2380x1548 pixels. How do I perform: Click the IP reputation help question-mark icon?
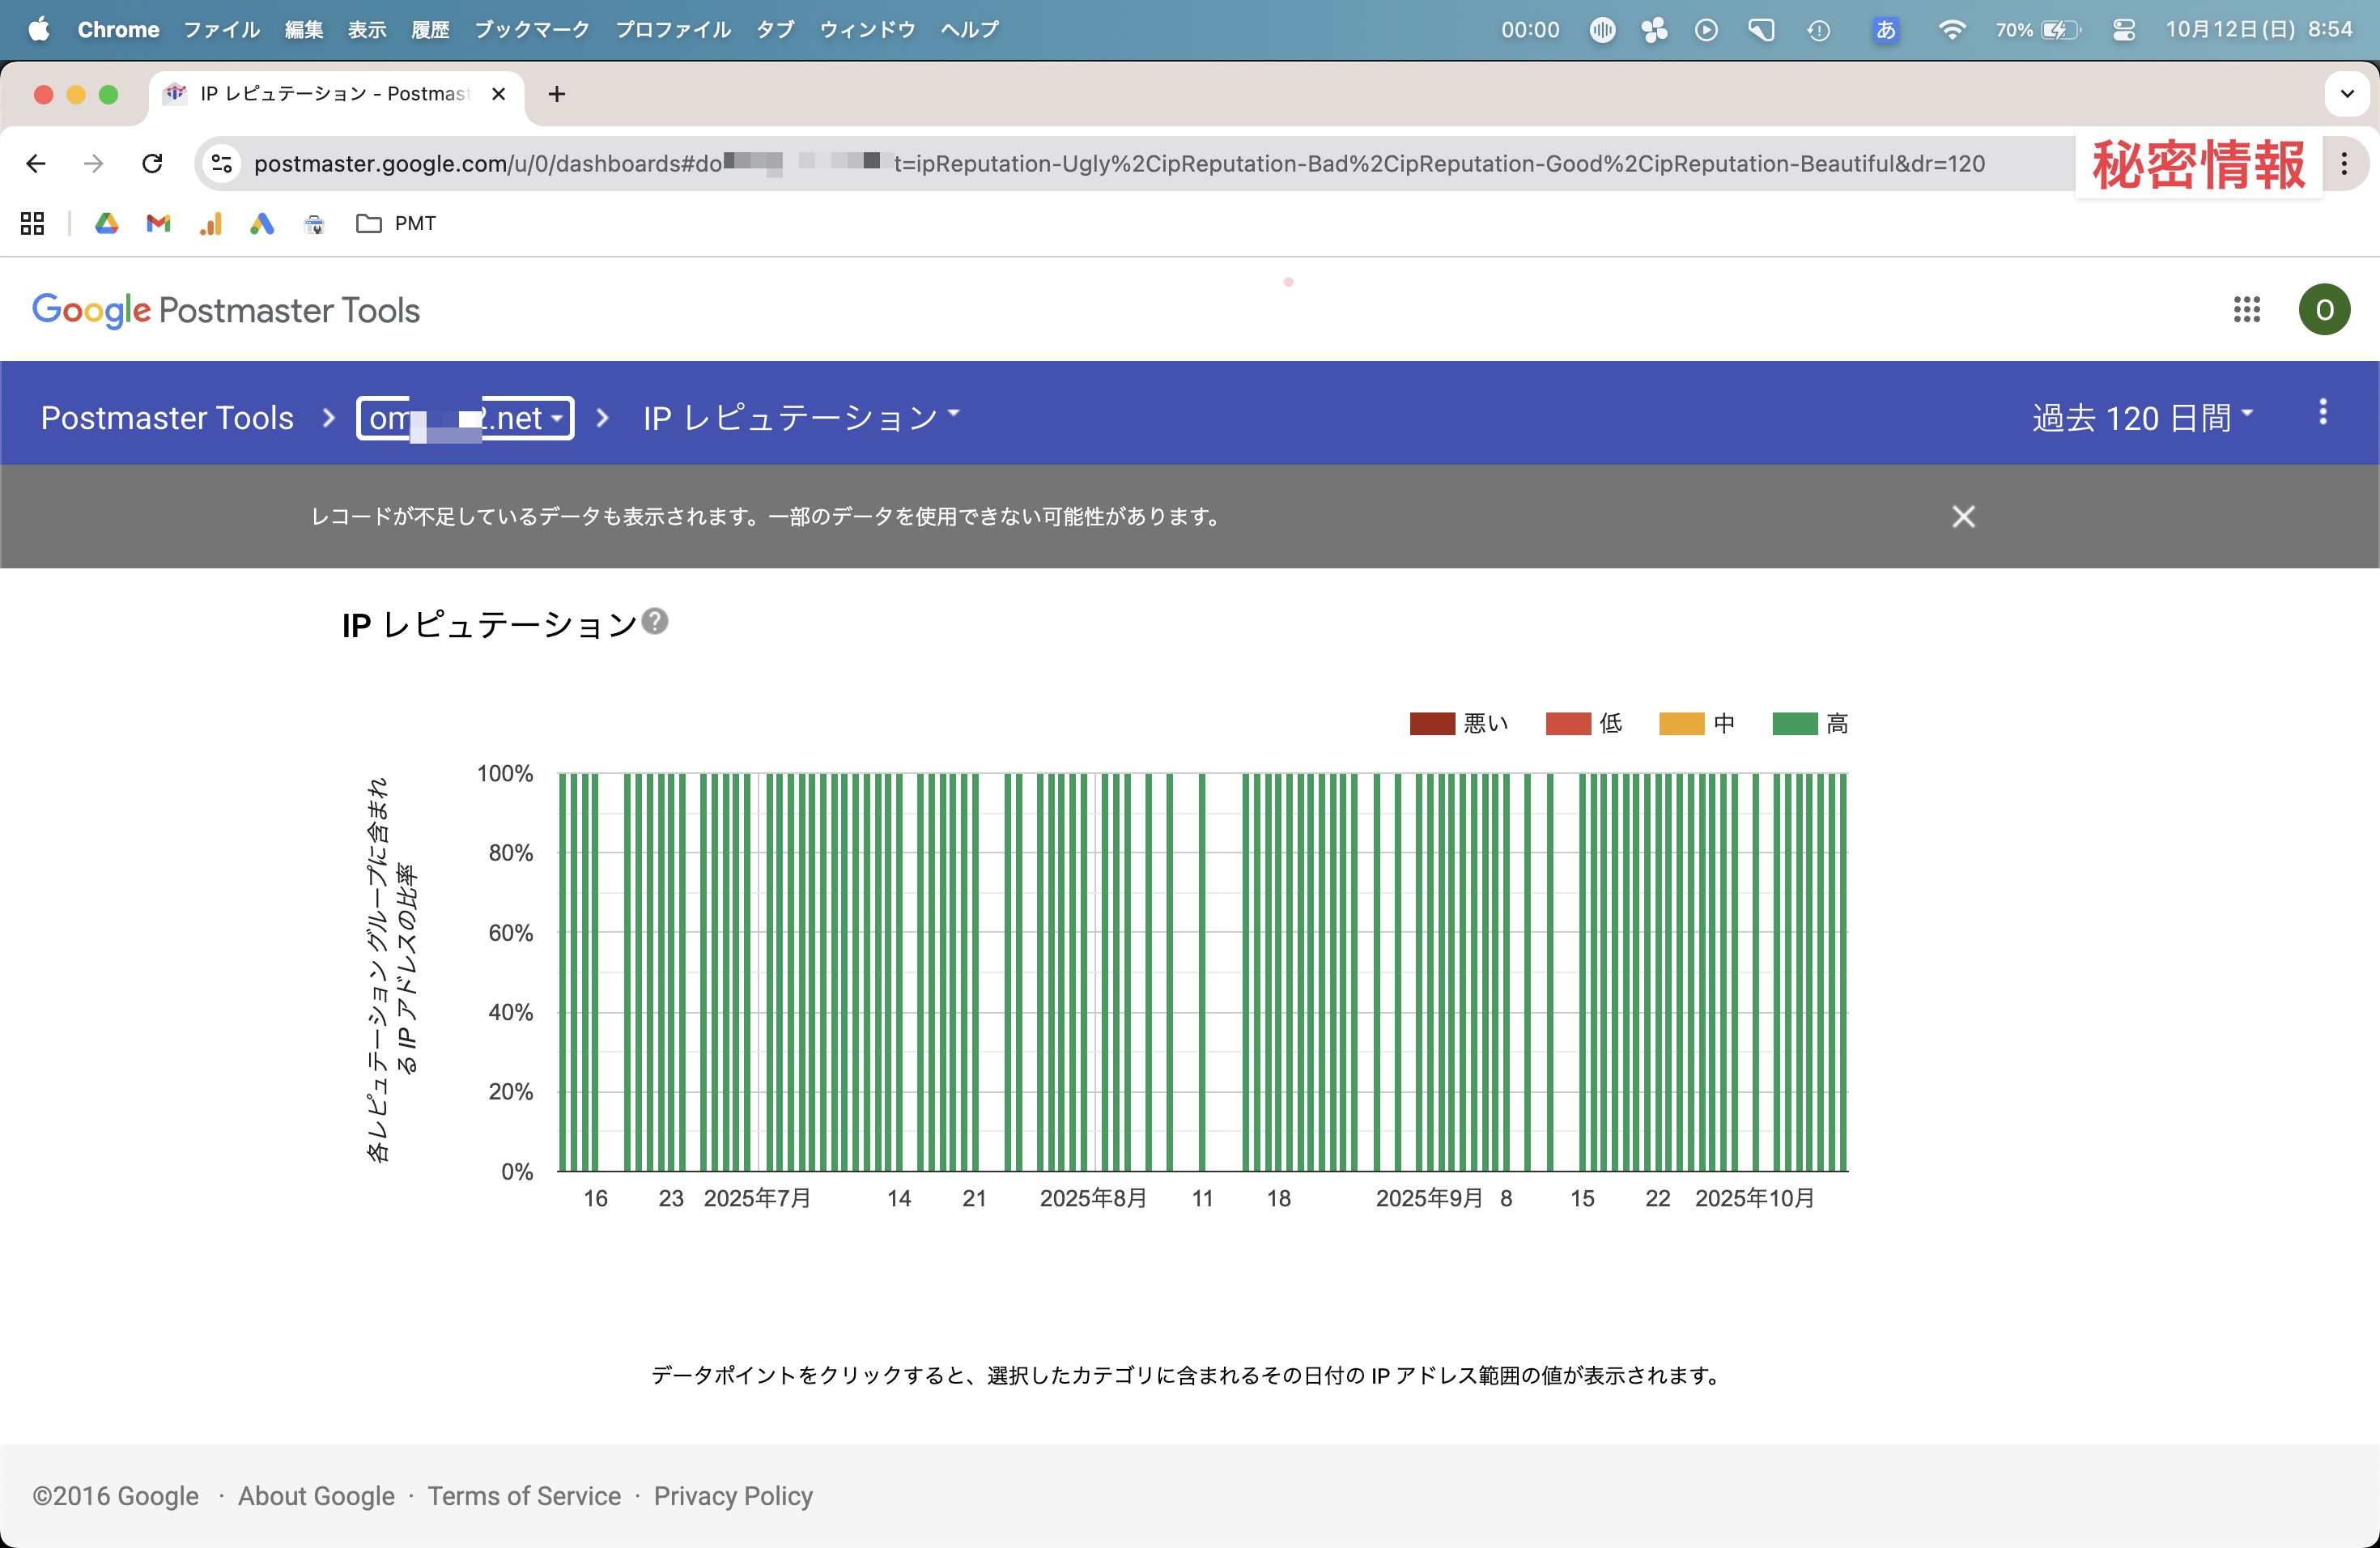[x=655, y=621]
